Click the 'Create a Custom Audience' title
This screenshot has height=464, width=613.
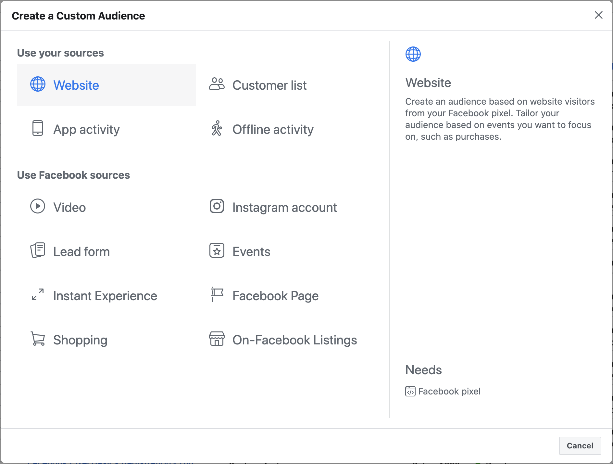click(78, 16)
